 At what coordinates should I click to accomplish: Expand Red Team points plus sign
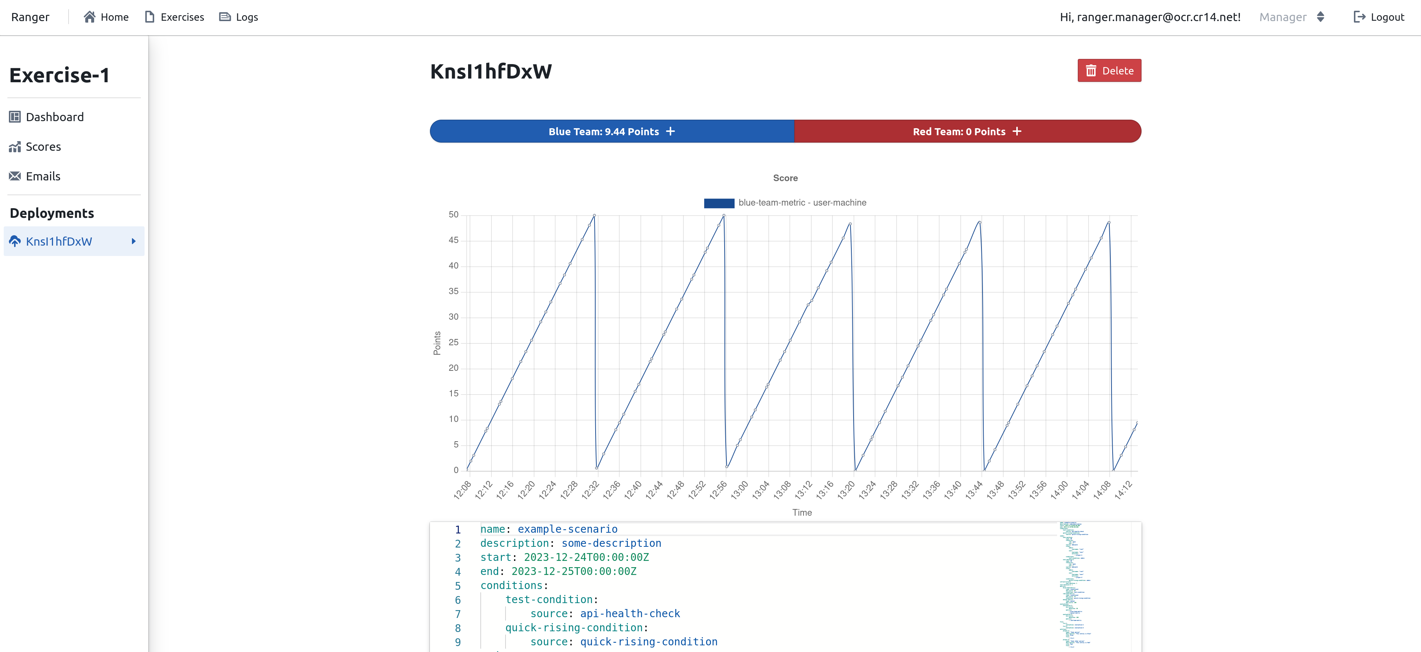pos(1017,131)
